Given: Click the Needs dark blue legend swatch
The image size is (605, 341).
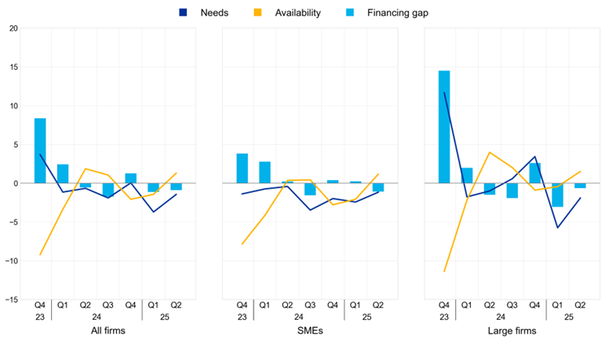Looking at the screenshot, I should pyautogui.click(x=183, y=13).
